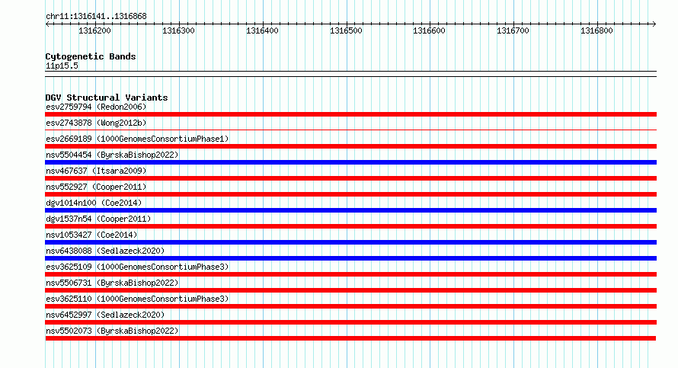Open esv3625110 (1000GenomesConsortiumPhase3) label
This screenshot has width=678, height=368.
[x=137, y=299]
